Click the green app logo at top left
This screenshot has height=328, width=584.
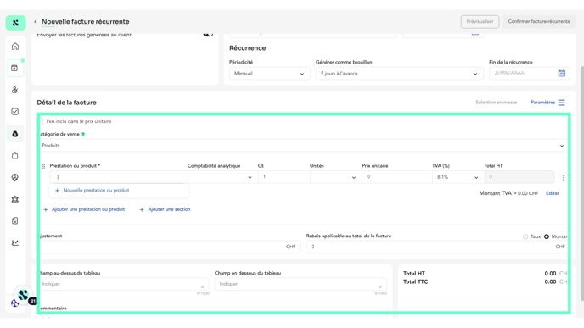pyautogui.click(x=15, y=23)
